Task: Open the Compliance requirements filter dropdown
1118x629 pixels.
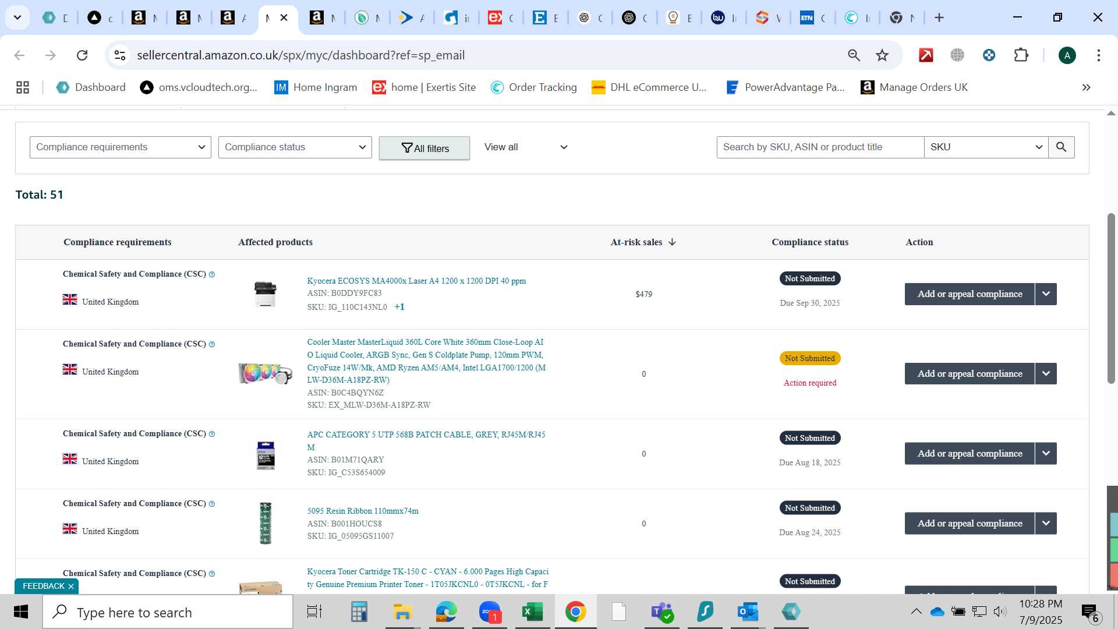Action: pyautogui.click(x=120, y=147)
